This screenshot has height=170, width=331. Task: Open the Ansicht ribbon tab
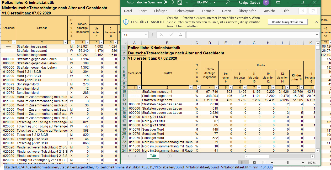tap(269, 11)
